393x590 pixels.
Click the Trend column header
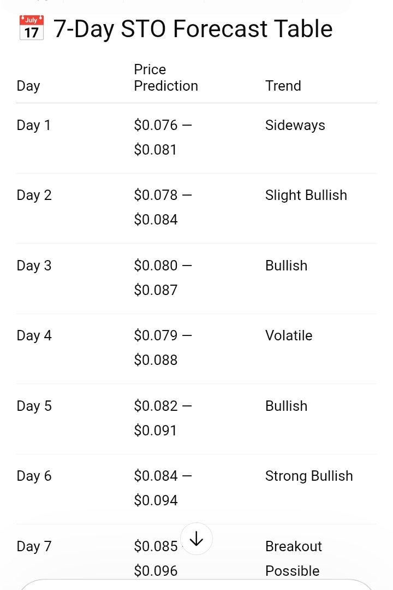click(x=283, y=86)
